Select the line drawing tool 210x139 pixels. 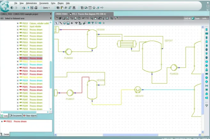[61, 23]
